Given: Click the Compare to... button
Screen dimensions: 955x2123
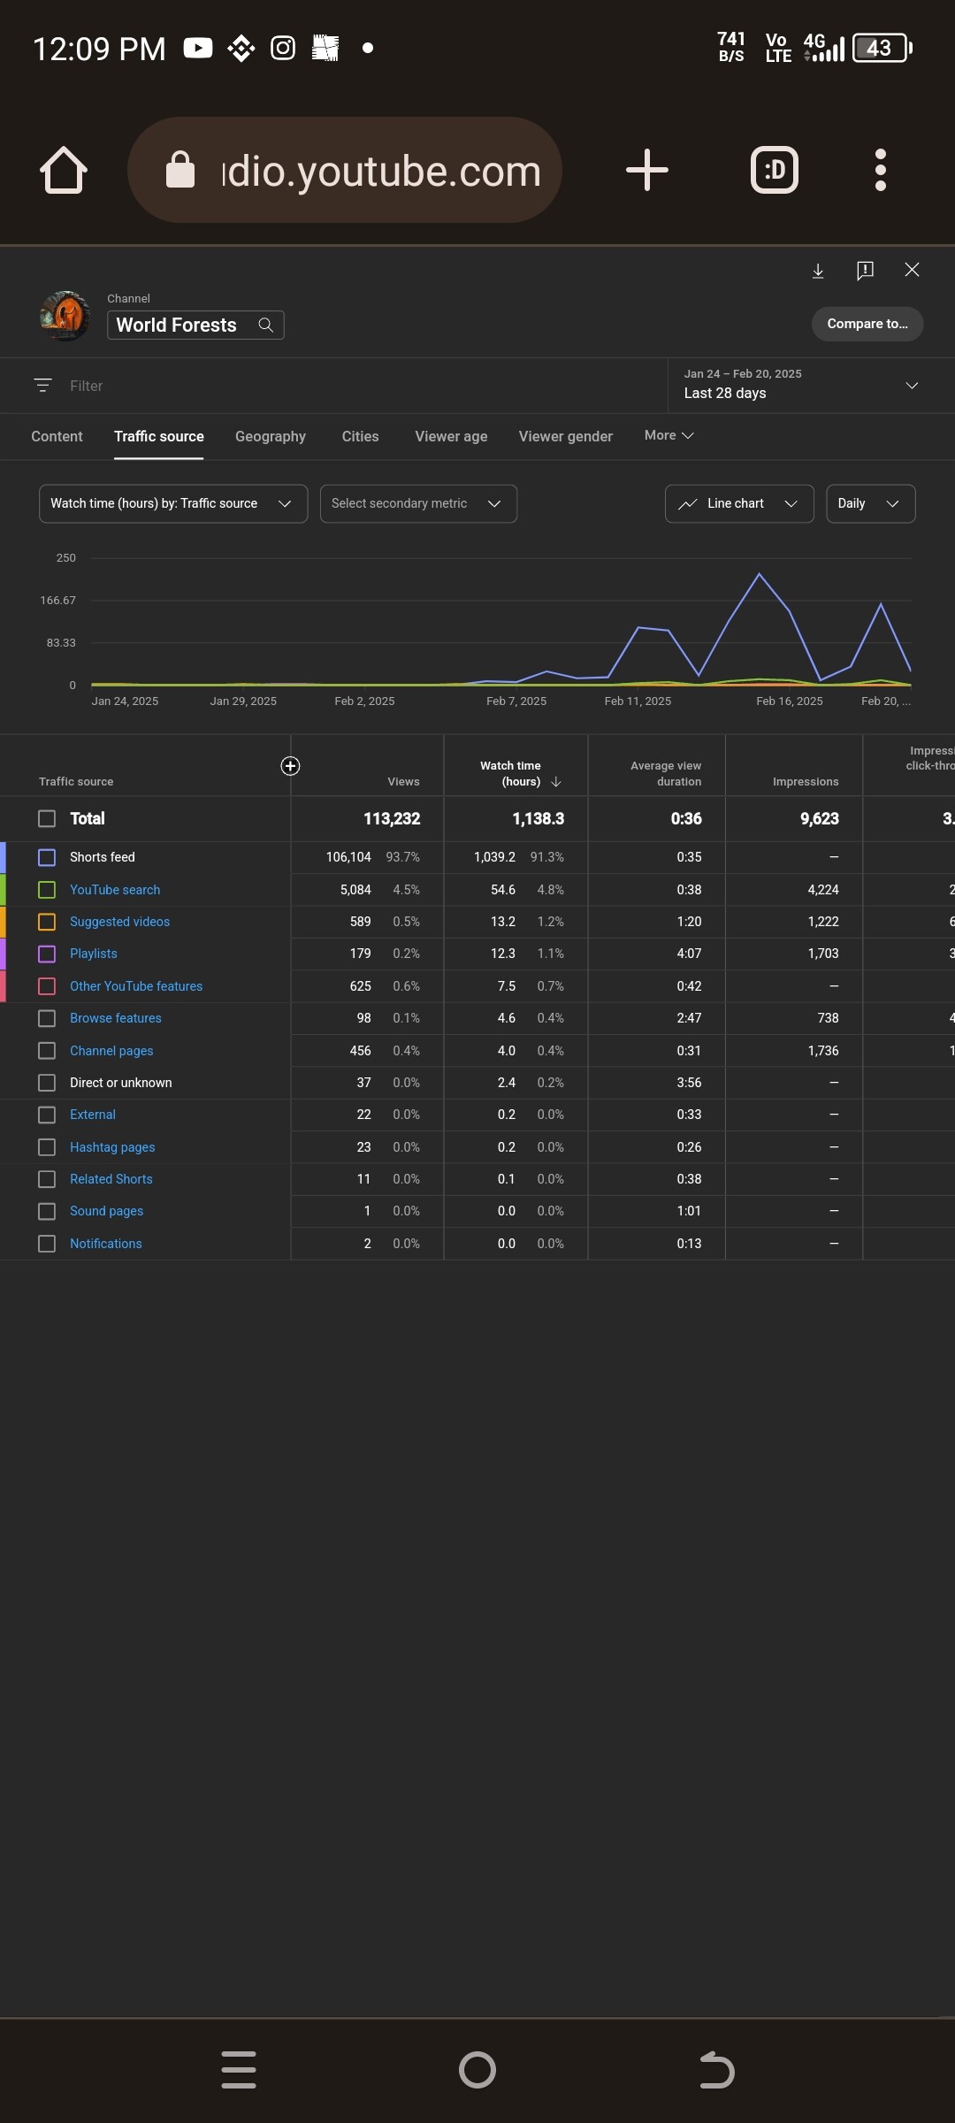Looking at the screenshot, I should 867,324.
